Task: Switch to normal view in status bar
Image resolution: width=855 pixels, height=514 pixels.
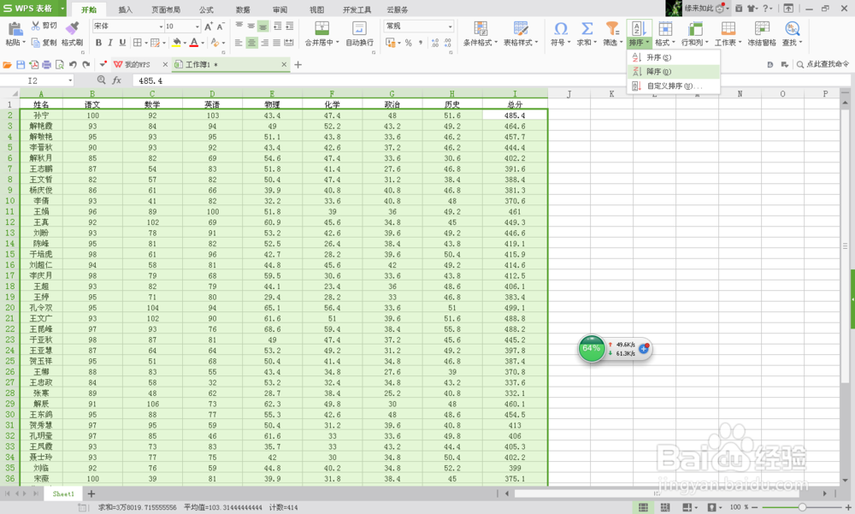Action: [x=644, y=507]
